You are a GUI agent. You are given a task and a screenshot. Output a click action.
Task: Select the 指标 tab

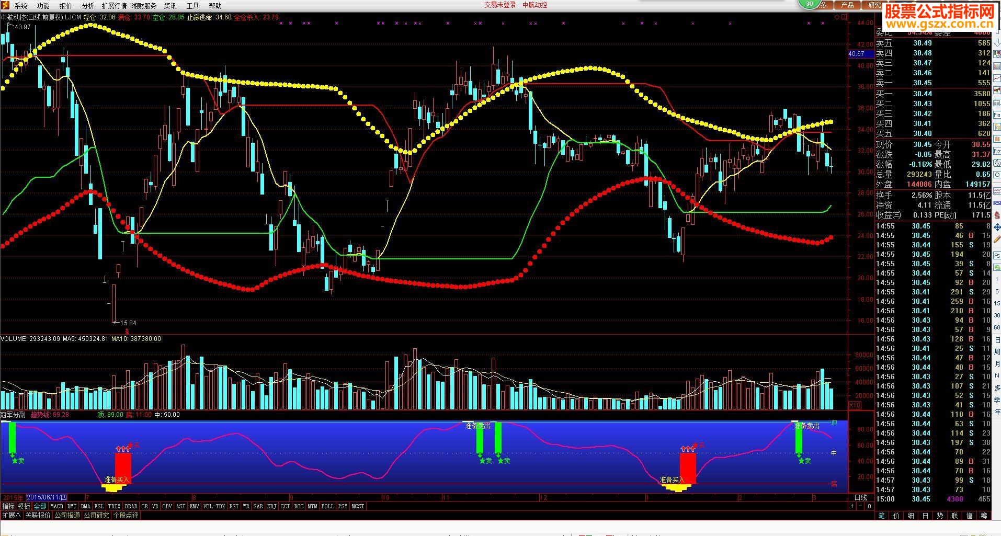point(8,506)
